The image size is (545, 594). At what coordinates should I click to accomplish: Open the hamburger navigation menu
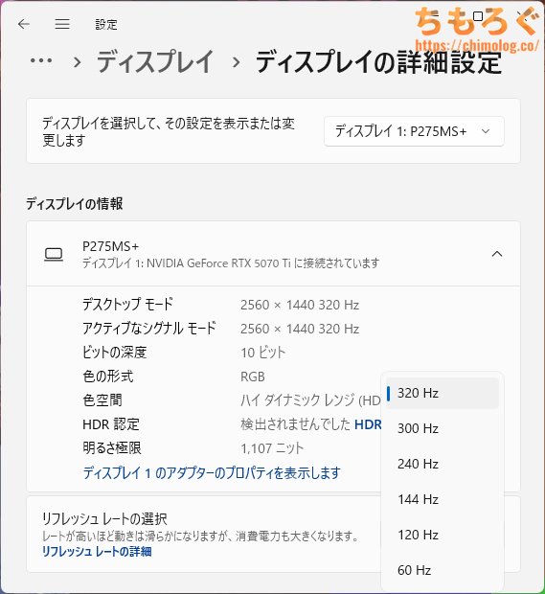click(x=62, y=24)
